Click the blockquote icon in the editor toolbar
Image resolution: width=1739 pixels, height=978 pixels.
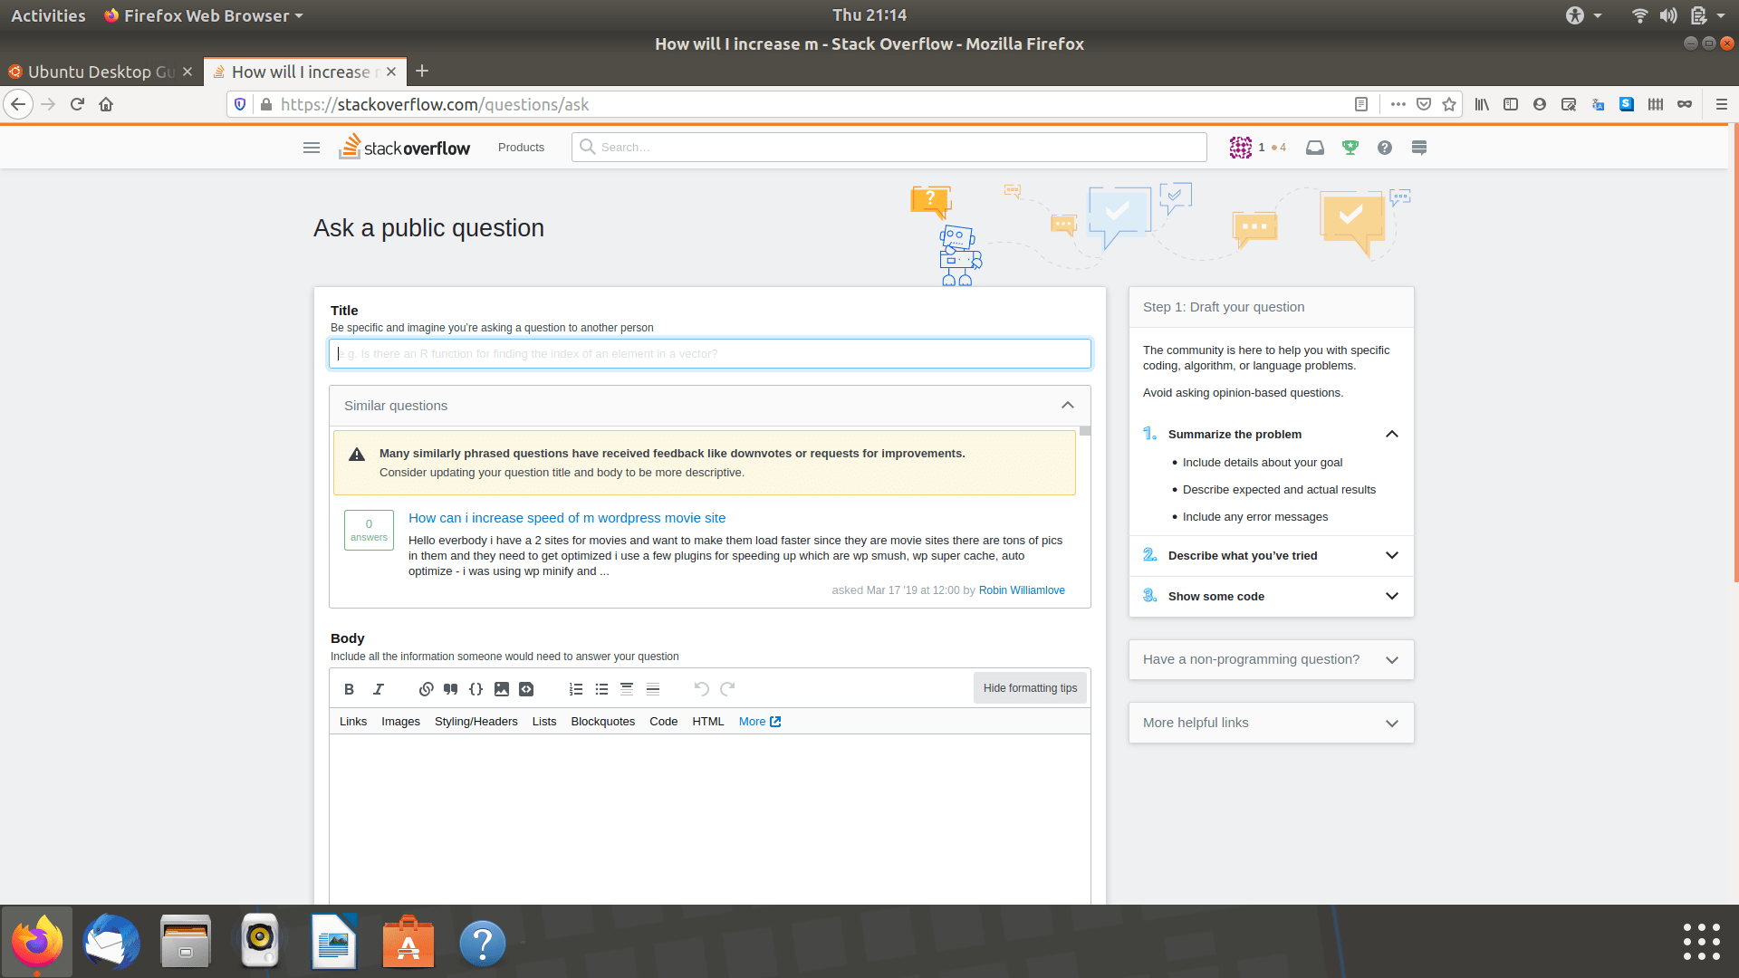pos(450,688)
